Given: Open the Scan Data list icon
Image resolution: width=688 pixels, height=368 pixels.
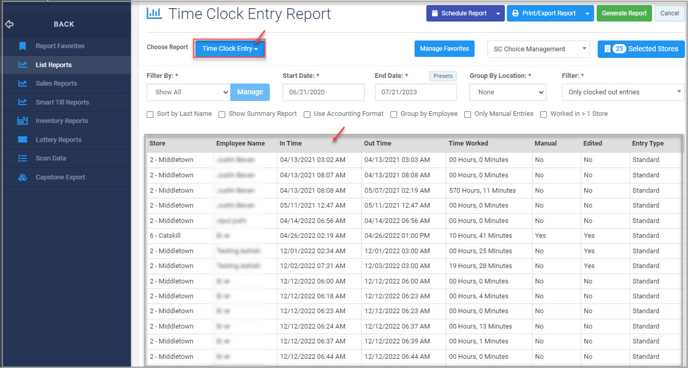Looking at the screenshot, I should pos(22,158).
